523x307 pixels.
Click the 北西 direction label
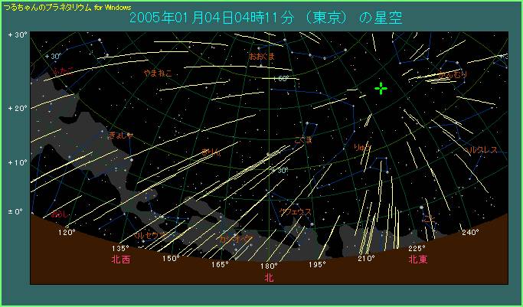[x=120, y=260]
